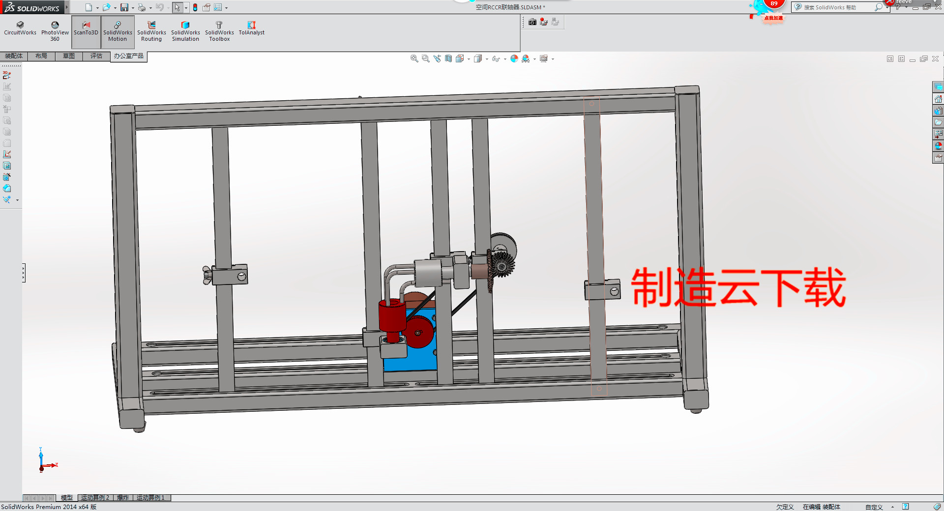Click 自定义 in the status bar
The width and height of the screenshot is (944, 511).
coord(875,507)
